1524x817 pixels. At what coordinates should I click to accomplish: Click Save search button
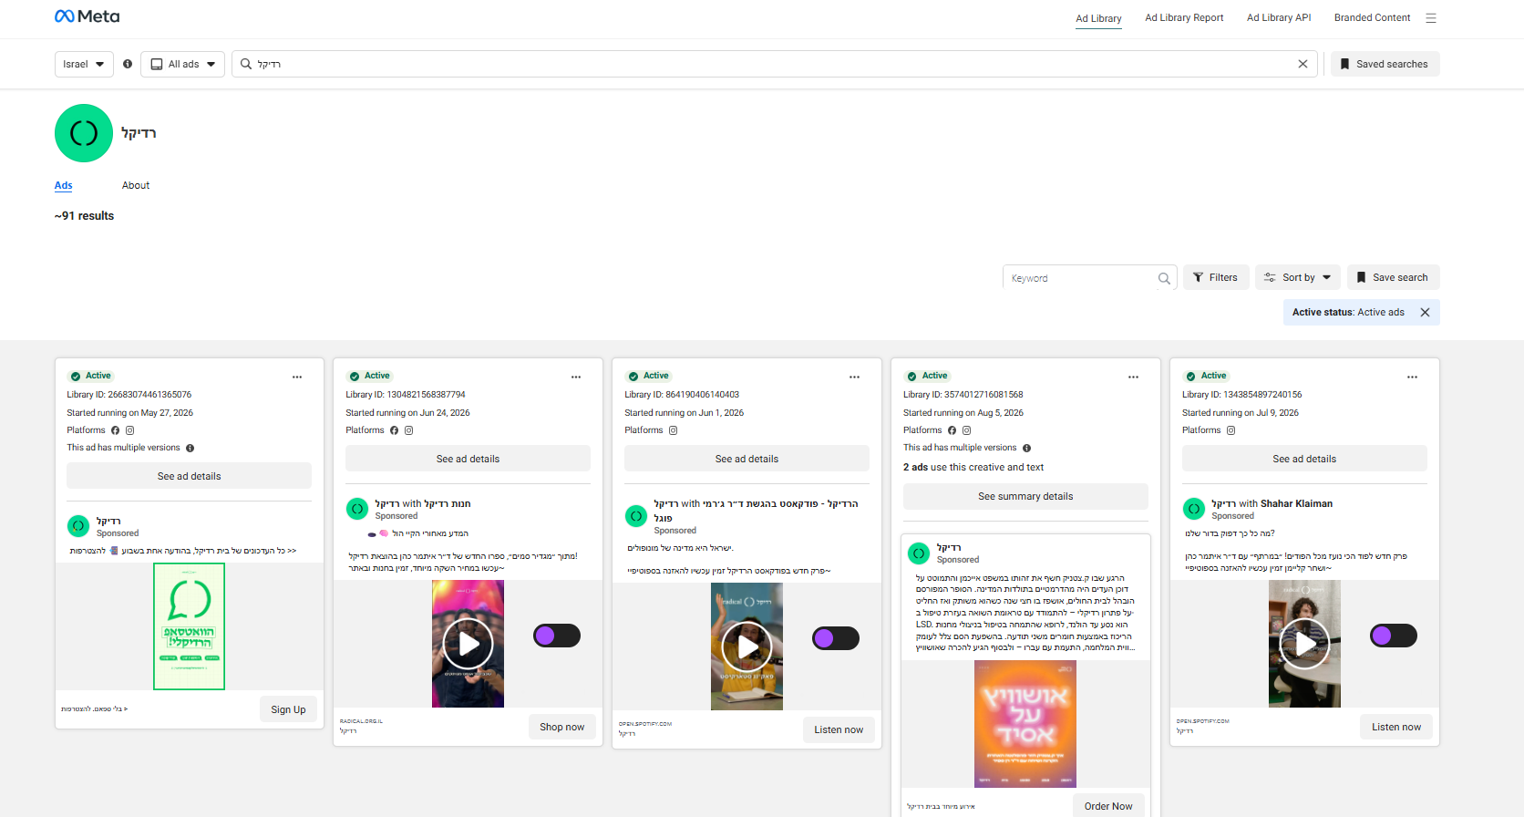(x=1394, y=277)
